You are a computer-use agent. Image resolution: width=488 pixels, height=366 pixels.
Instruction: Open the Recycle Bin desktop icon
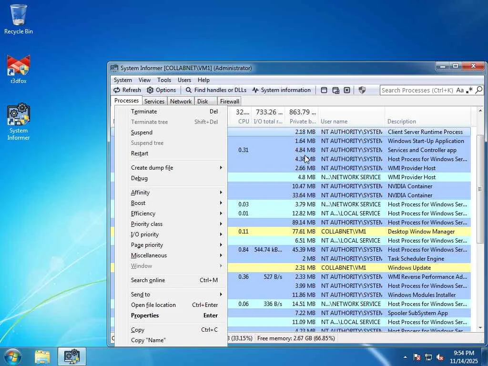[x=19, y=19]
